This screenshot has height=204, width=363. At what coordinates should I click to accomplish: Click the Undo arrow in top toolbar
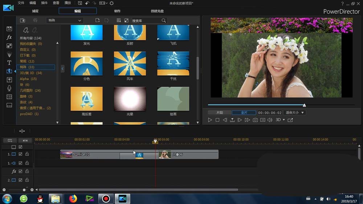point(87,3)
